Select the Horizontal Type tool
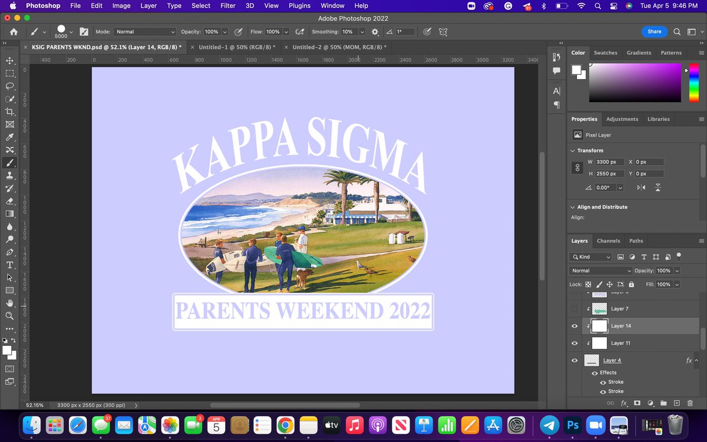The width and height of the screenshot is (707, 442). 9,265
